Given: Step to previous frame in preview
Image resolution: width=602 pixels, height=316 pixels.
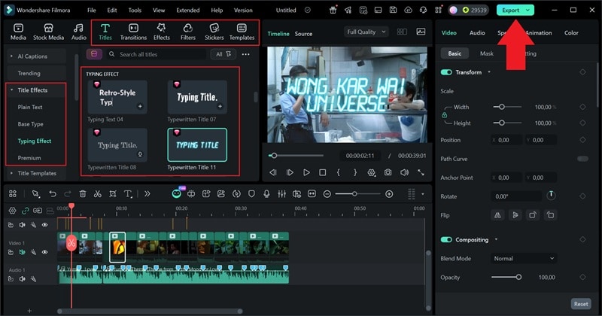Looking at the screenshot, I should (x=273, y=172).
